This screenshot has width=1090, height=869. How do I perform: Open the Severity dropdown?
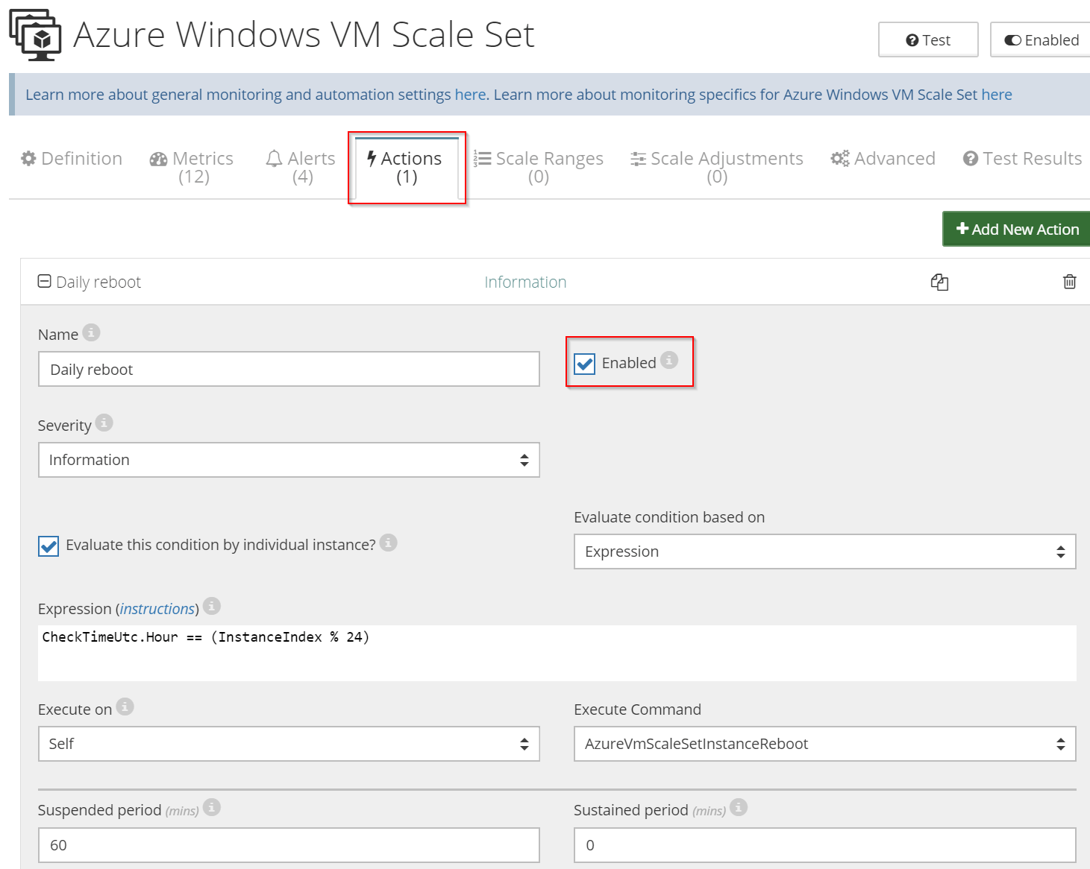point(289,460)
